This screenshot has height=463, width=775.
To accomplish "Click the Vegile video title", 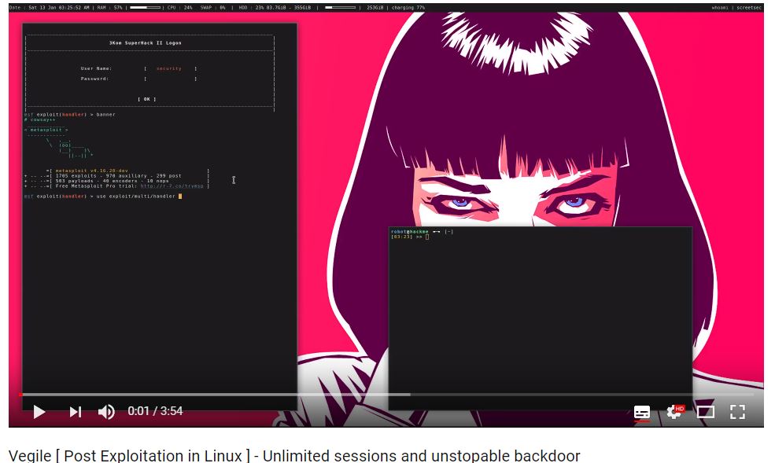I will (294, 456).
